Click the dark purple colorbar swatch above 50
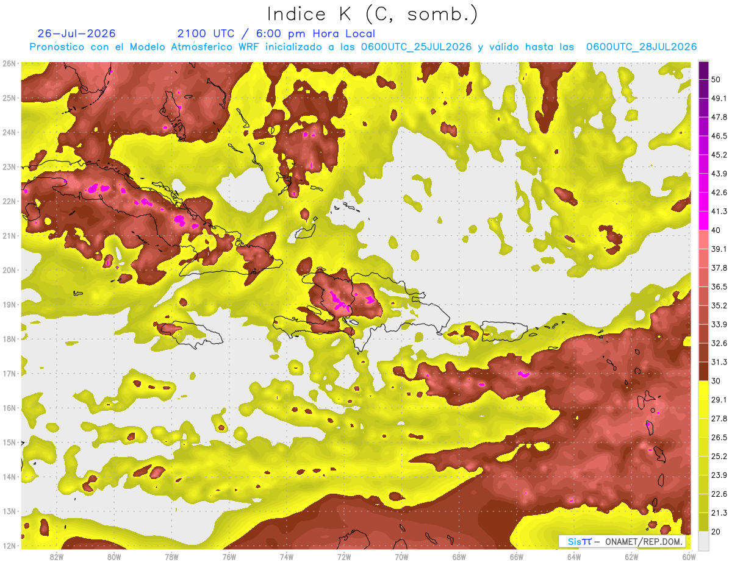Image resolution: width=732 pixels, height=565 pixels. tap(703, 70)
